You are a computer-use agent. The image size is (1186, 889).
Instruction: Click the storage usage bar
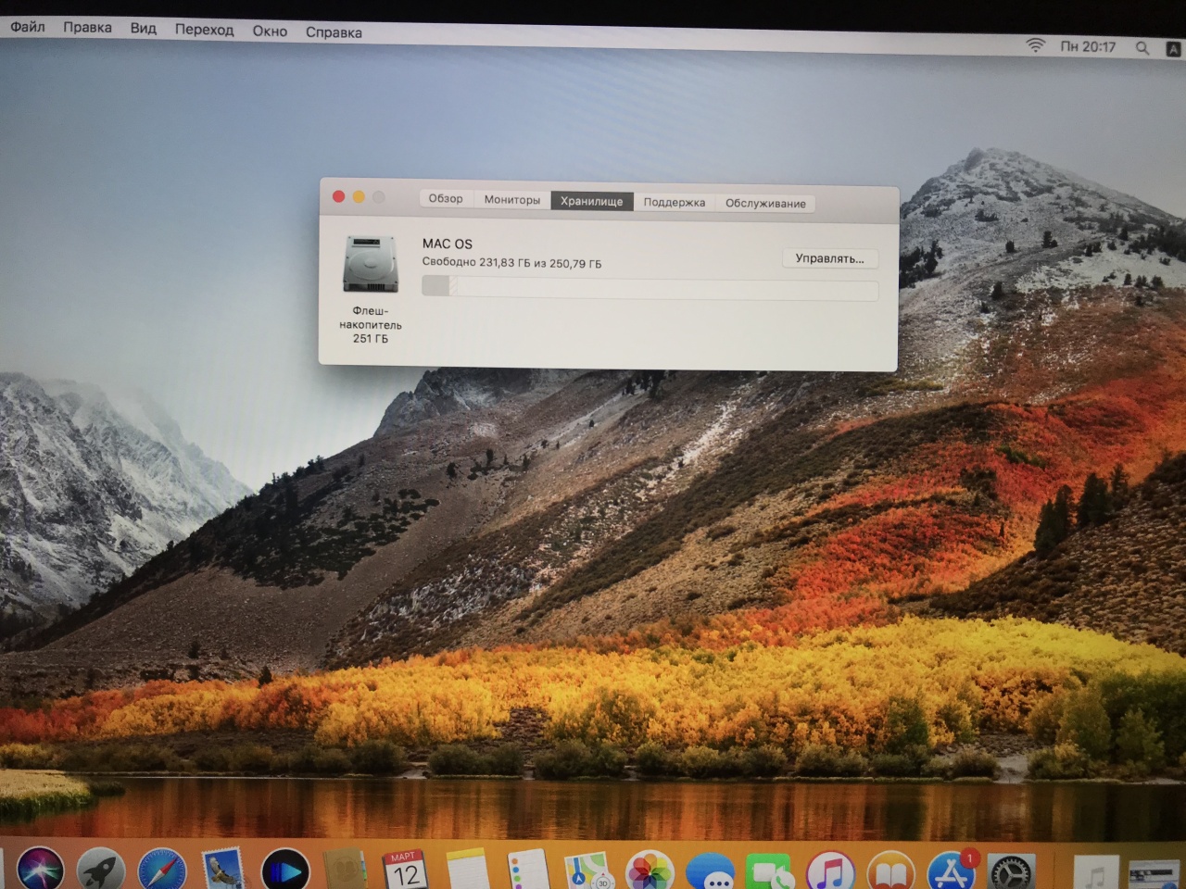click(x=650, y=289)
